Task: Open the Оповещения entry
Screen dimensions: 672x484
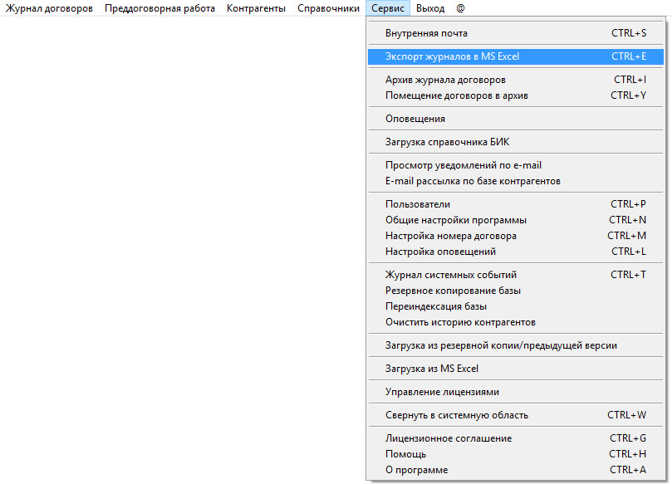Action: pos(414,119)
